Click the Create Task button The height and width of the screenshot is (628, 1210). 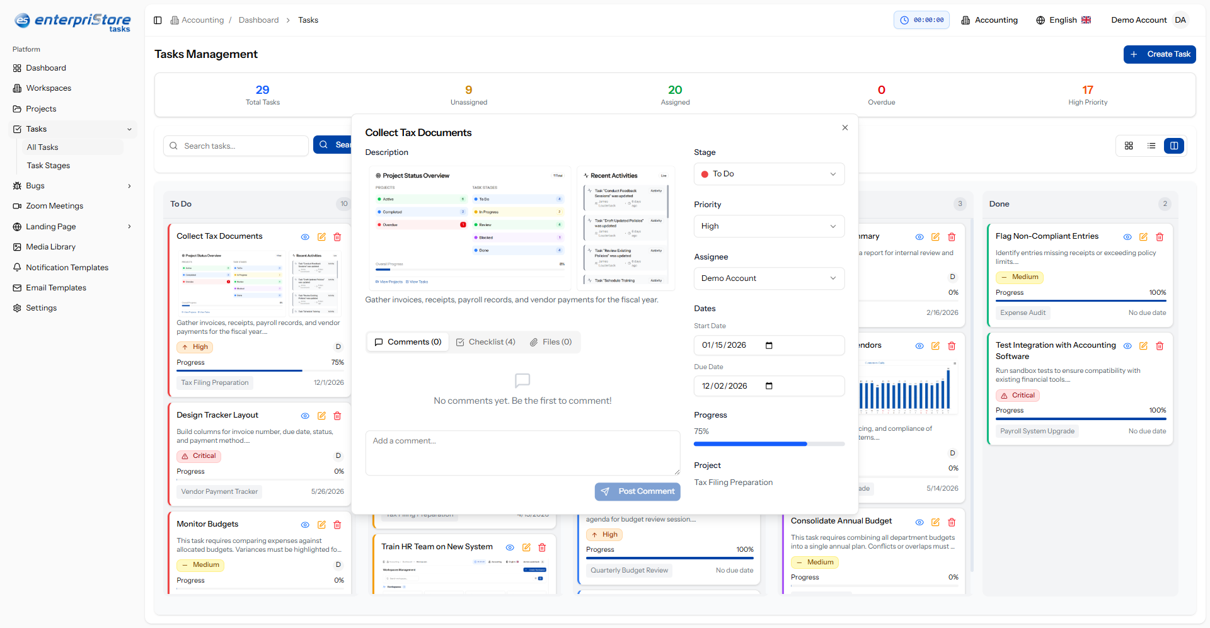tap(1160, 54)
